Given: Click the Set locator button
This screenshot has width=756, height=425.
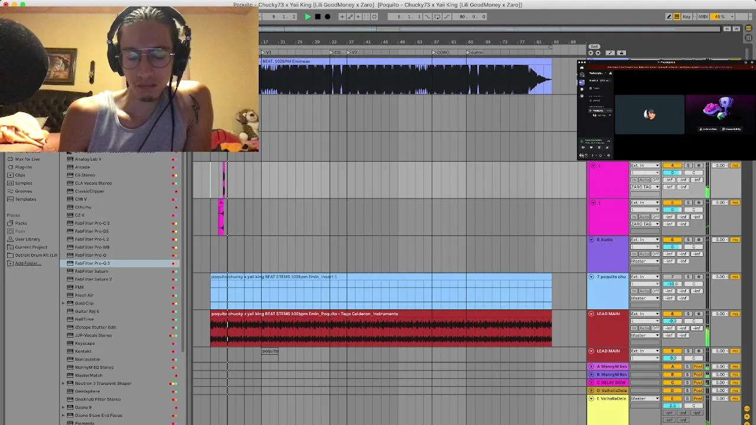Looking at the screenshot, I should [594, 47].
